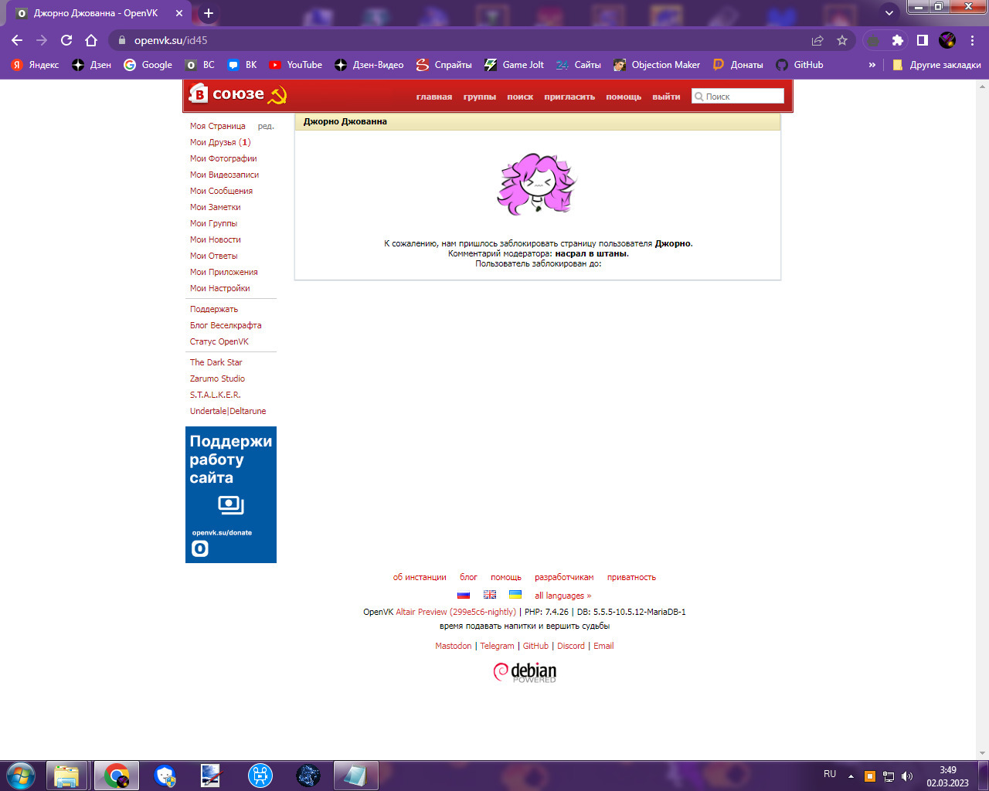989x791 pixels.
Task: Open Моя Страница in the sidebar
Action: pyautogui.click(x=218, y=126)
